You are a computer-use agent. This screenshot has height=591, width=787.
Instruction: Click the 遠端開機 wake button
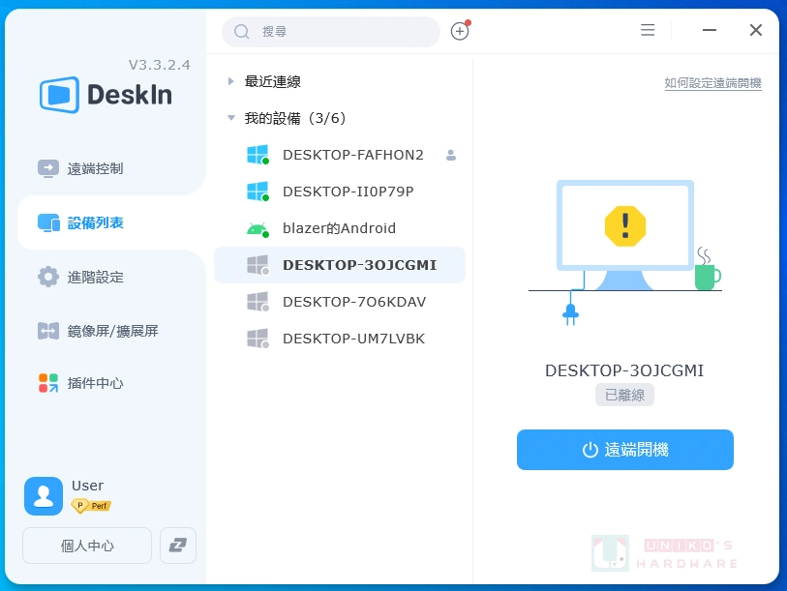coord(624,449)
